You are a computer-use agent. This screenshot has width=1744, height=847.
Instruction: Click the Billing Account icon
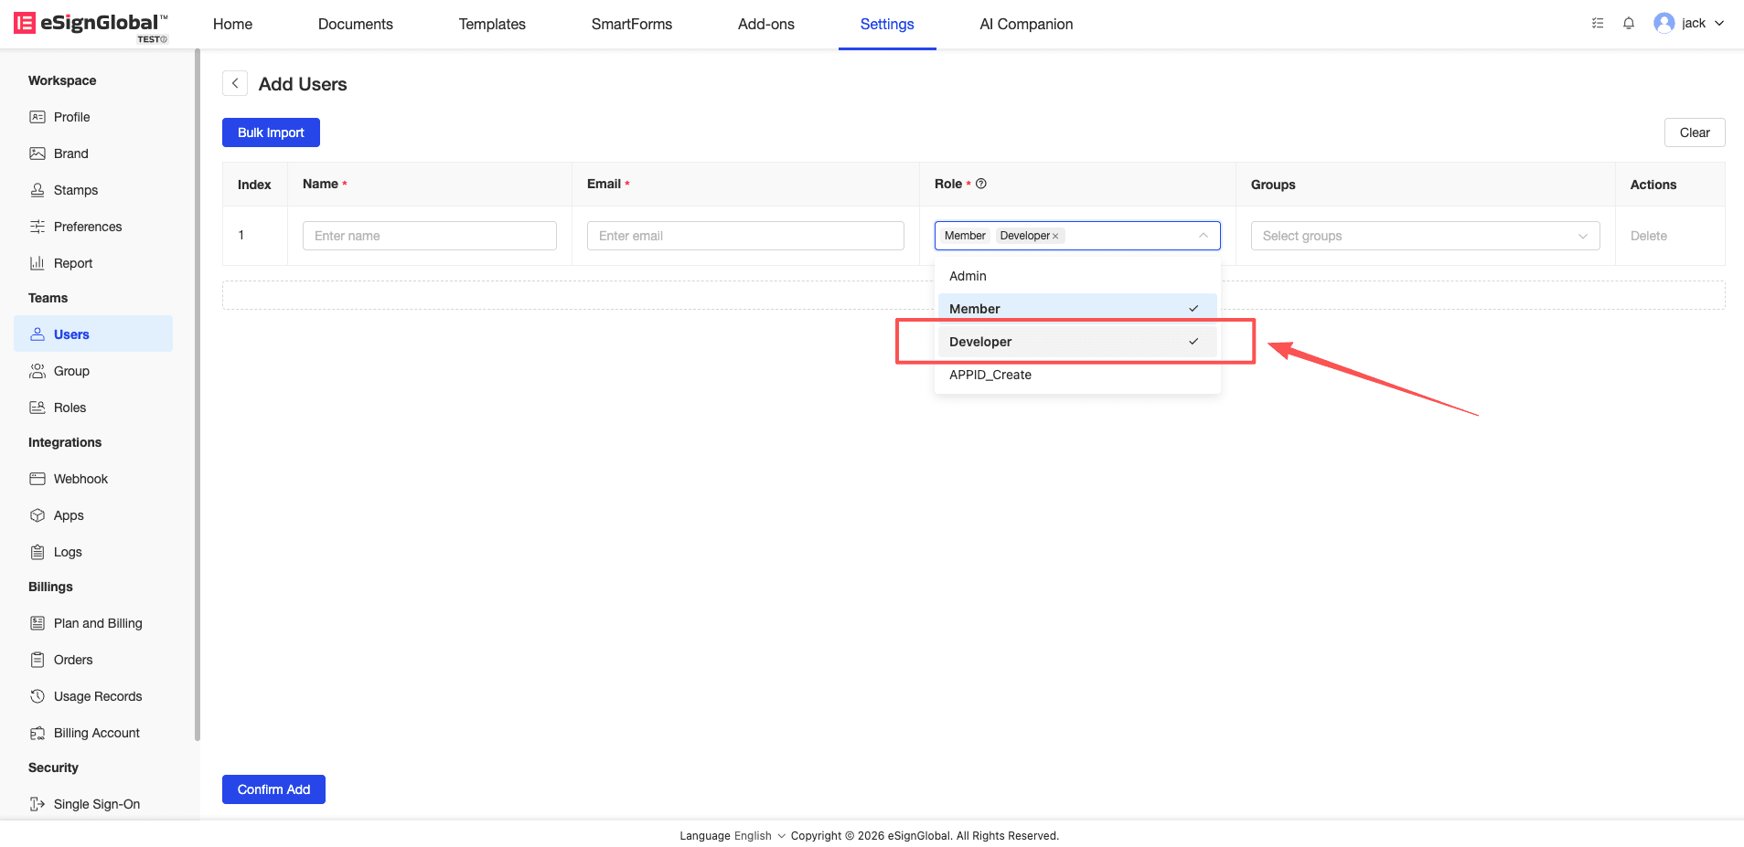pos(37,733)
